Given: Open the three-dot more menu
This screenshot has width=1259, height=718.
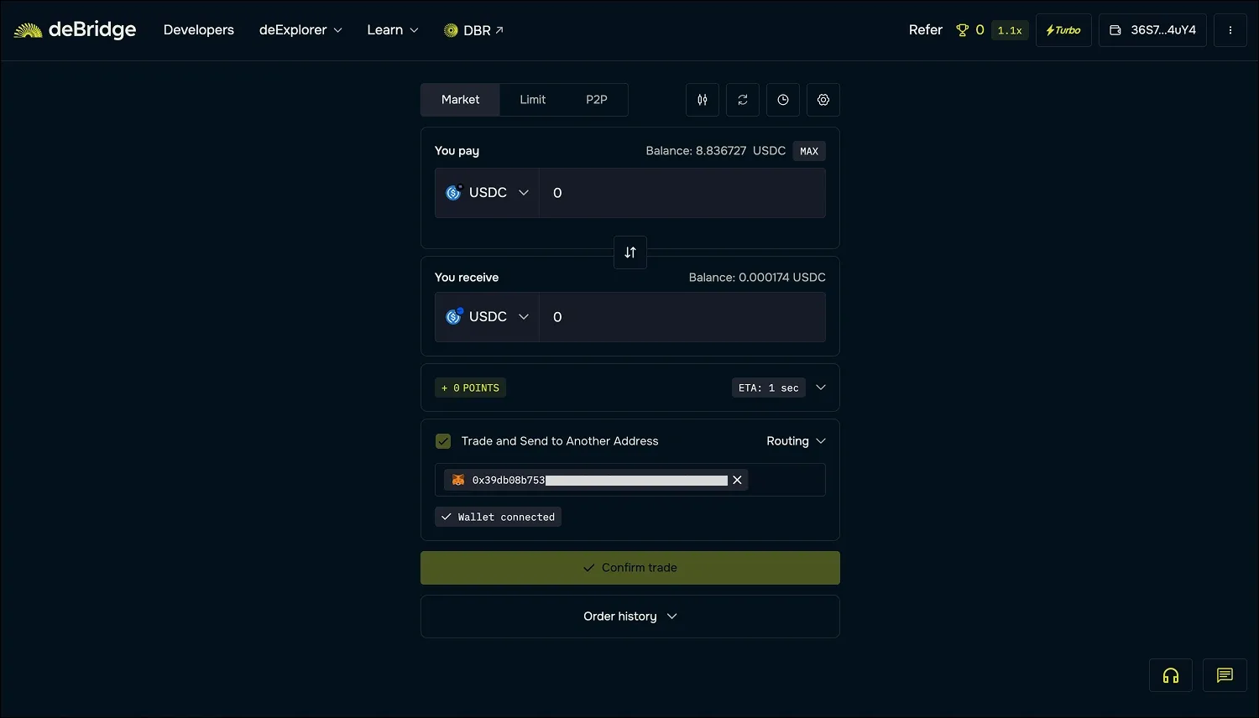Looking at the screenshot, I should coord(1230,30).
